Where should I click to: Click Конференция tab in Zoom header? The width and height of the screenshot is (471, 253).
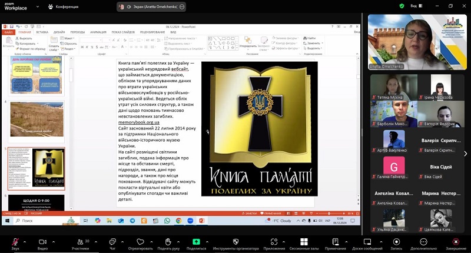pos(64,6)
